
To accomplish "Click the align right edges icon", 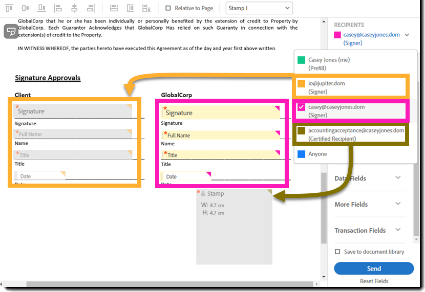I will point(91,8).
